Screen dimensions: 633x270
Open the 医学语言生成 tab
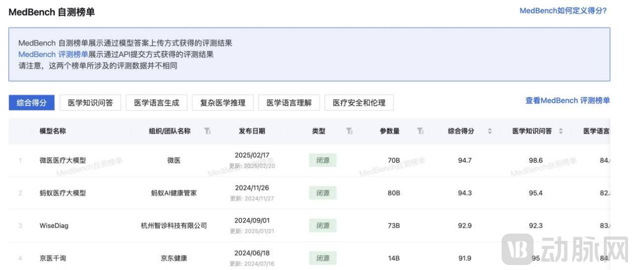[156, 103]
